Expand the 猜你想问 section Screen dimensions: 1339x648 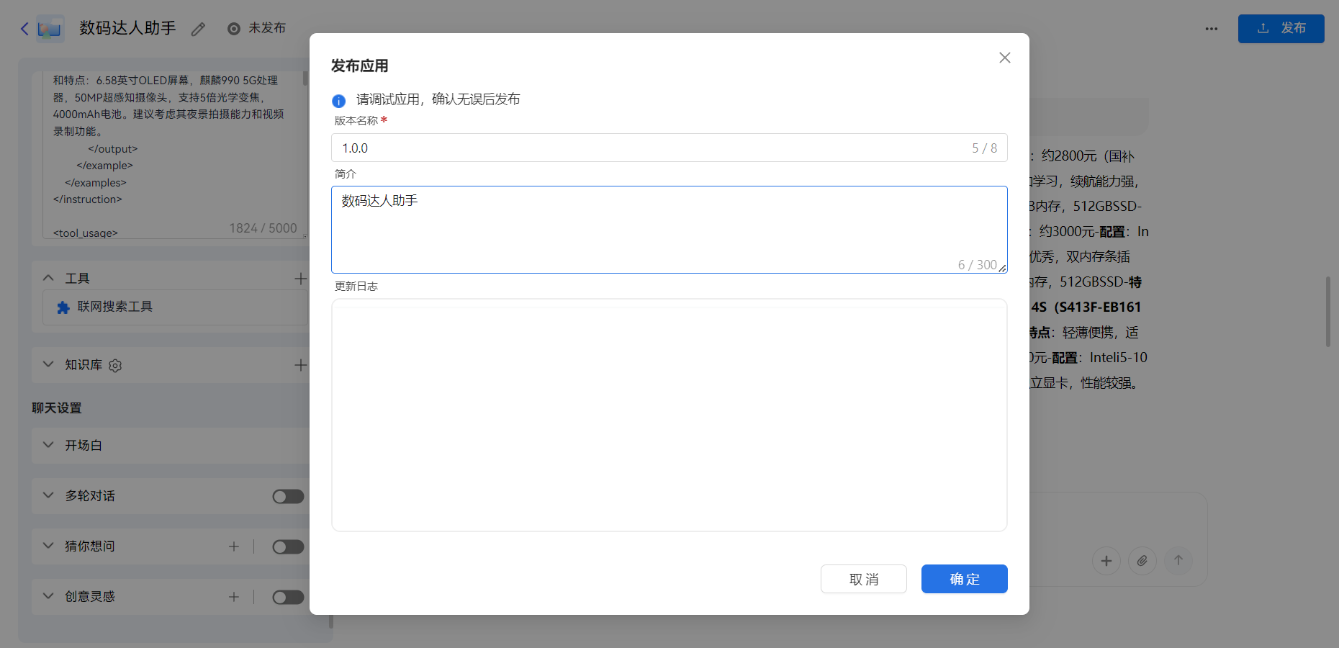(x=48, y=546)
